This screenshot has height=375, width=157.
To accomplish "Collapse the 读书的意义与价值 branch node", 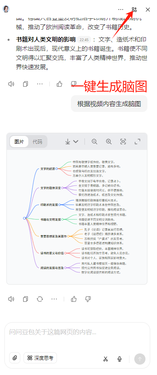I will tap(65, 253).
